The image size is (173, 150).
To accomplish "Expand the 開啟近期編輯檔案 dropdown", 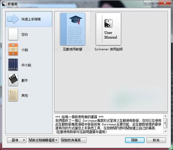I will (44, 140).
